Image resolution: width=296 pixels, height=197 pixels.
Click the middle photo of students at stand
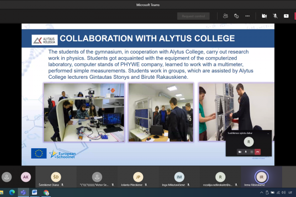pos(161,112)
